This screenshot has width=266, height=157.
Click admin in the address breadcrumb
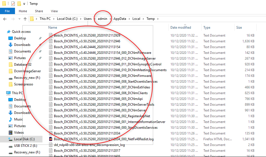coord(103,19)
